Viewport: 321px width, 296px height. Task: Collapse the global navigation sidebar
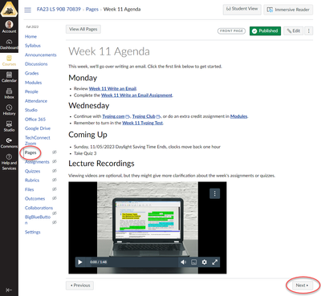[9, 290]
